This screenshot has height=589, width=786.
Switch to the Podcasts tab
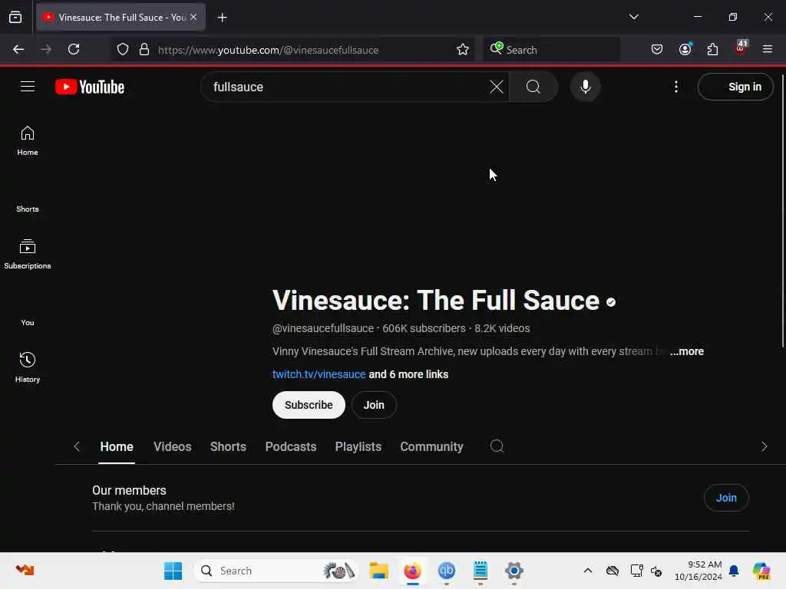291,446
